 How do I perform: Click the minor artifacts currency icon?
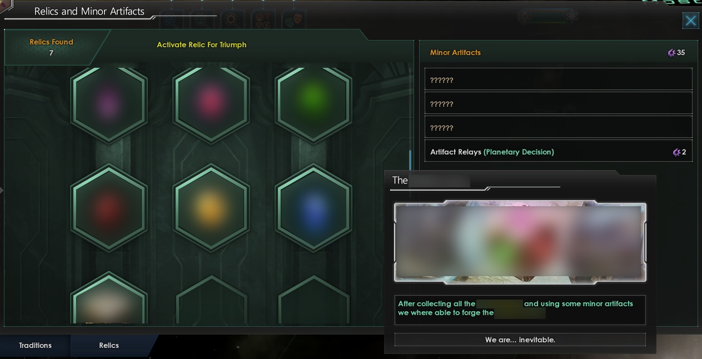tap(671, 53)
